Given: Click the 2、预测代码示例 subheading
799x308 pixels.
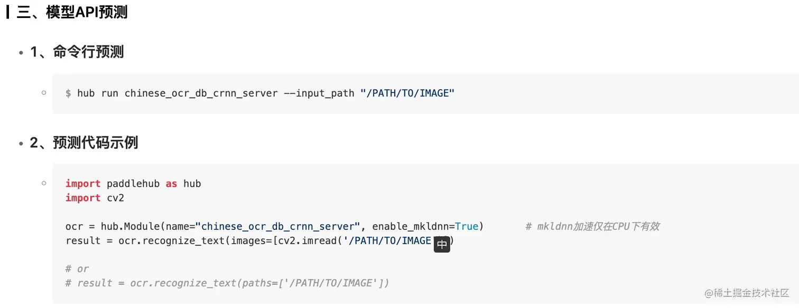Looking at the screenshot, I should pyautogui.click(x=84, y=142).
